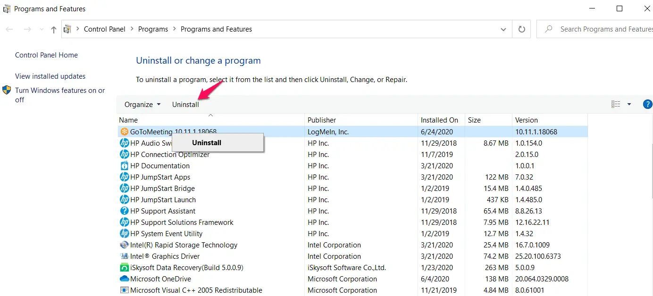Click the HP JumpStart Apps icon
Screen dimensions: 653x296
point(125,177)
